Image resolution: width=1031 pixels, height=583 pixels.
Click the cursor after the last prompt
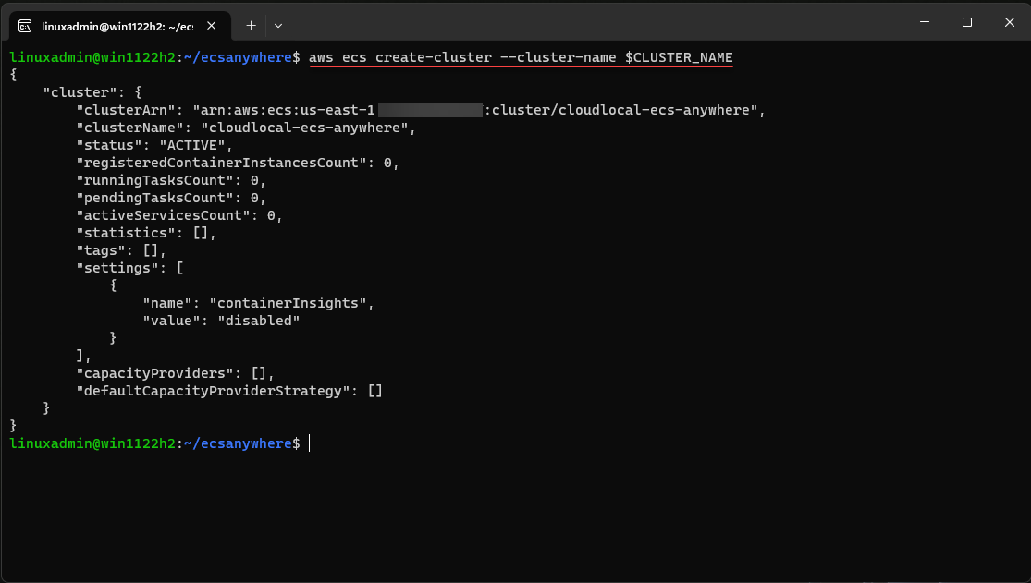click(x=311, y=444)
